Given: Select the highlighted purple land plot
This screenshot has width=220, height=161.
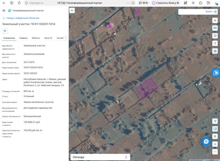Looking at the screenshot, I should click(x=147, y=88).
